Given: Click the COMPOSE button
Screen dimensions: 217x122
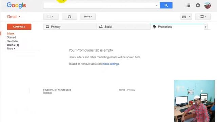Looking at the screenshot, I should click(x=19, y=27).
